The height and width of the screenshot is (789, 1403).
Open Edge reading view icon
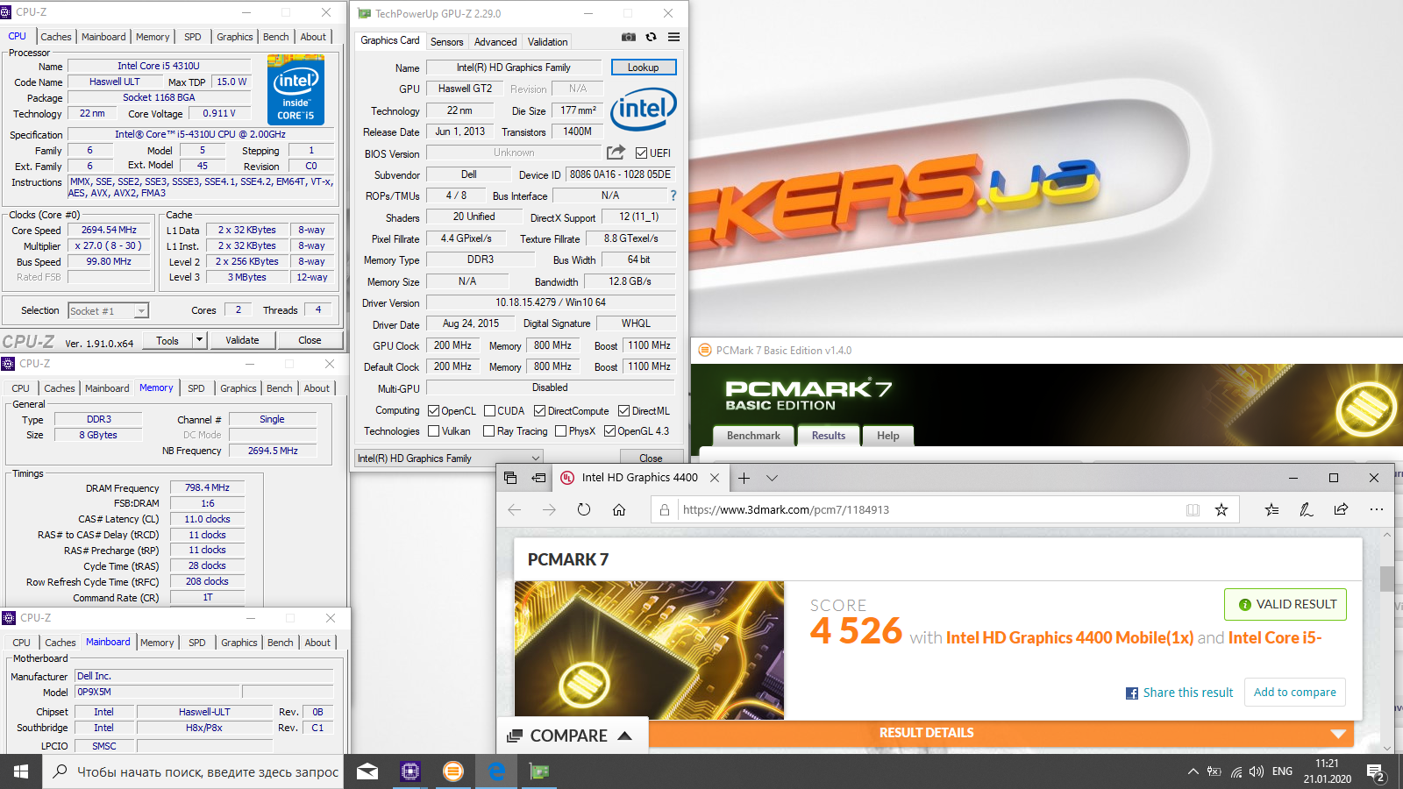pyautogui.click(x=1193, y=509)
